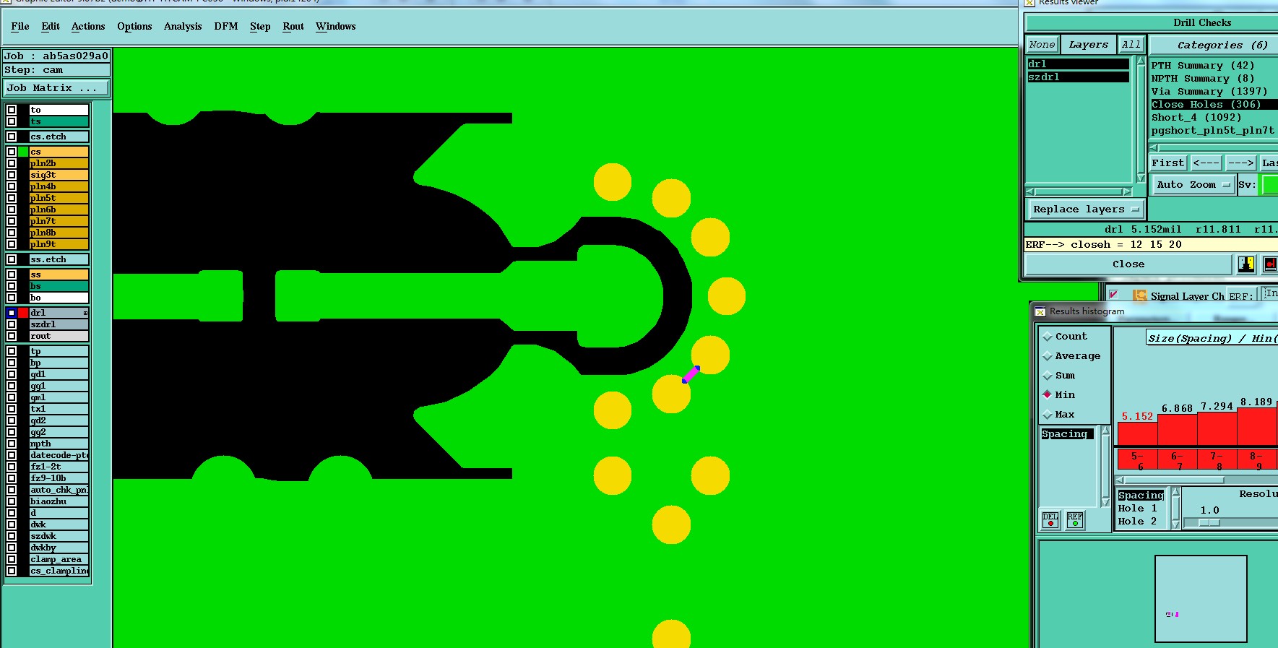Go to next result with ---> button
Screen dimensions: 1278x648
pos(1241,163)
